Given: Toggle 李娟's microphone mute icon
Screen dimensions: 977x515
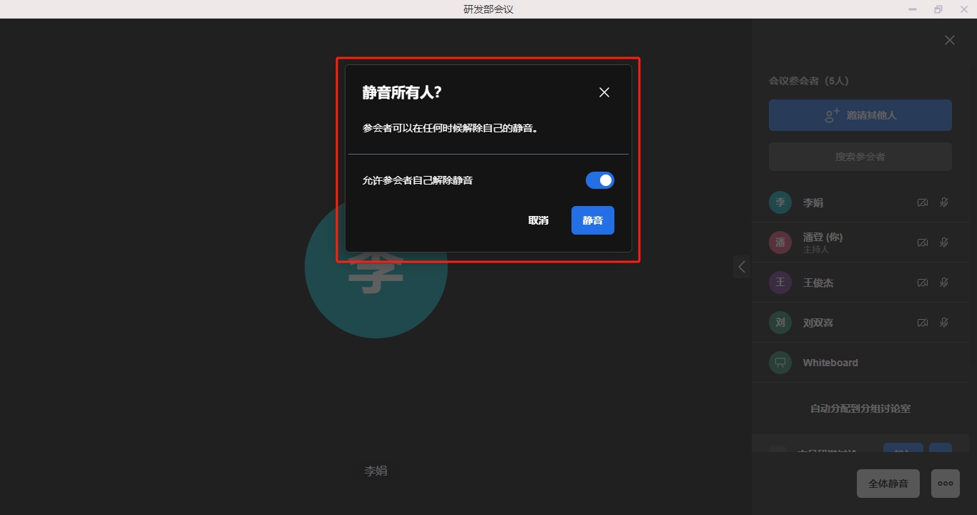Looking at the screenshot, I should (x=944, y=202).
